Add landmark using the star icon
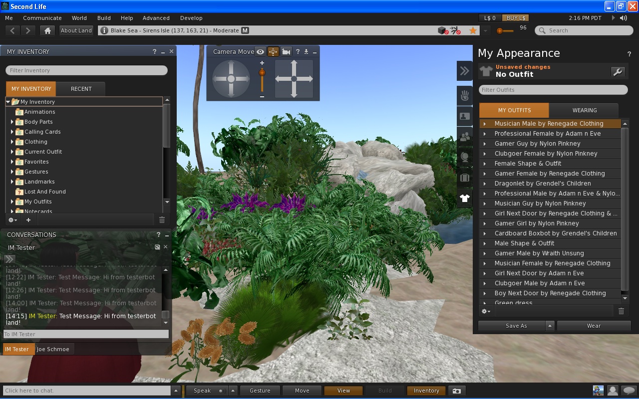The image size is (639, 399). tap(472, 31)
